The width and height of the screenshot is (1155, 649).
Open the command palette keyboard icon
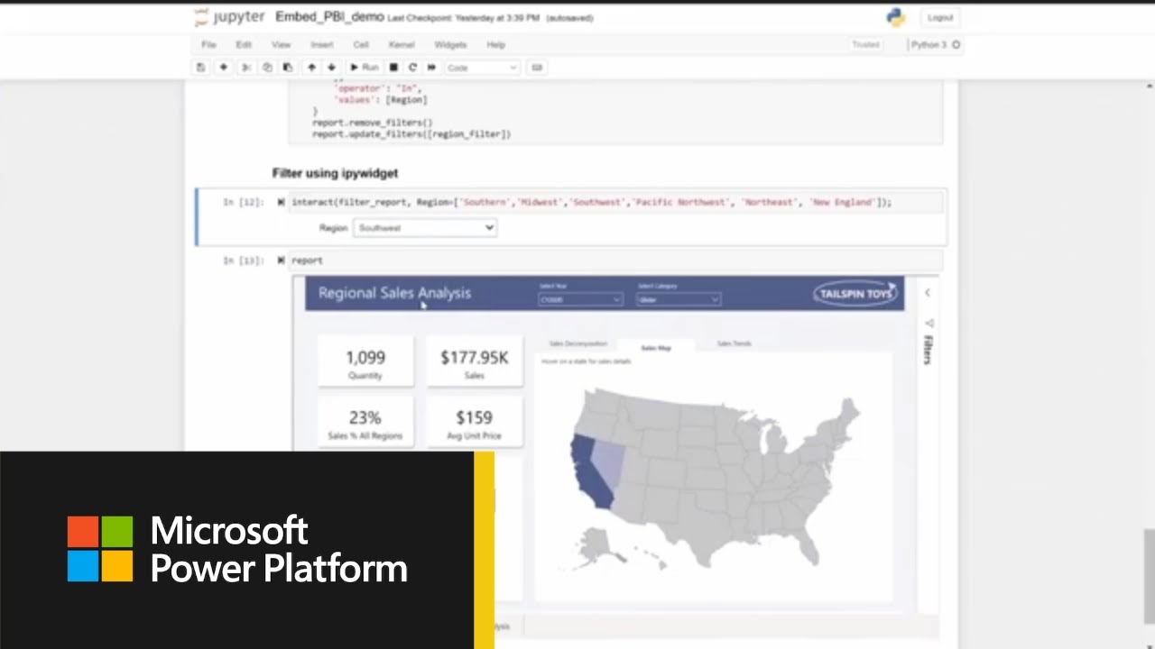pos(537,68)
